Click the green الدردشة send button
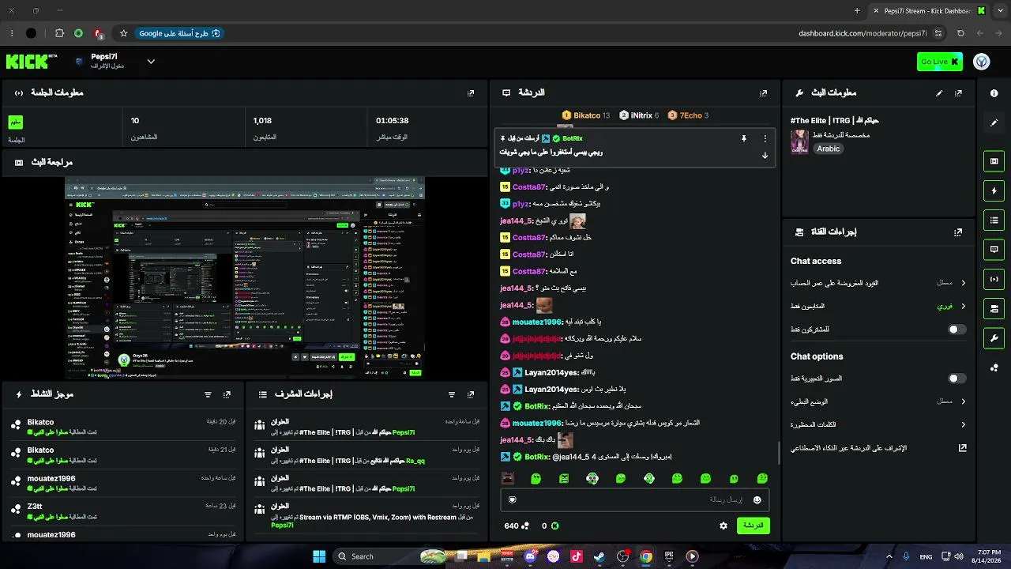The width and height of the screenshot is (1011, 569). (x=753, y=526)
